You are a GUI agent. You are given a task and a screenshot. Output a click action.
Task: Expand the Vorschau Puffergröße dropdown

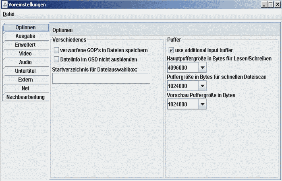tap(202, 104)
